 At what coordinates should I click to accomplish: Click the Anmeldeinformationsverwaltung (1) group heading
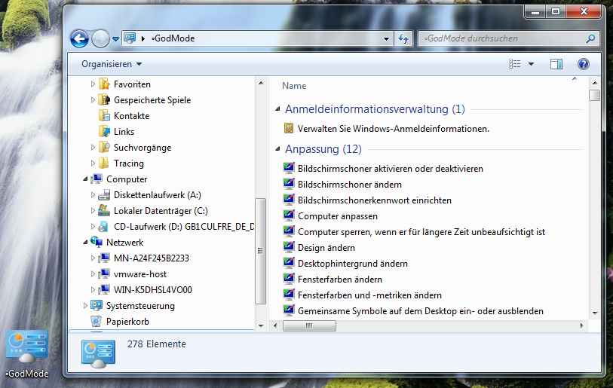(375, 109)
